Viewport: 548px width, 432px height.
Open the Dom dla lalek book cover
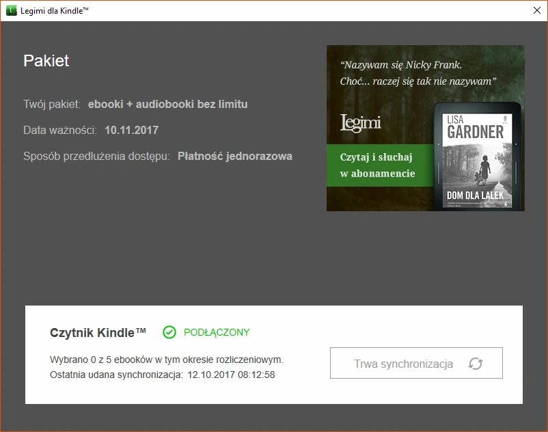pyautogui.click(x=477, y=161)
